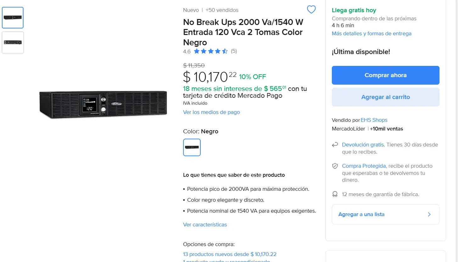Screen dimensions: 458x262
Task: Open the Devolución gratis link
Action: pyautogui.click(x=363, y=145)
